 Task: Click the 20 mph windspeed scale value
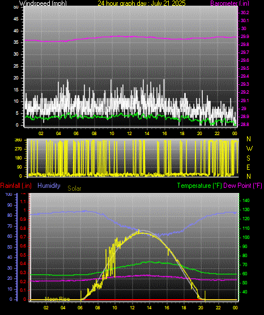16,78
